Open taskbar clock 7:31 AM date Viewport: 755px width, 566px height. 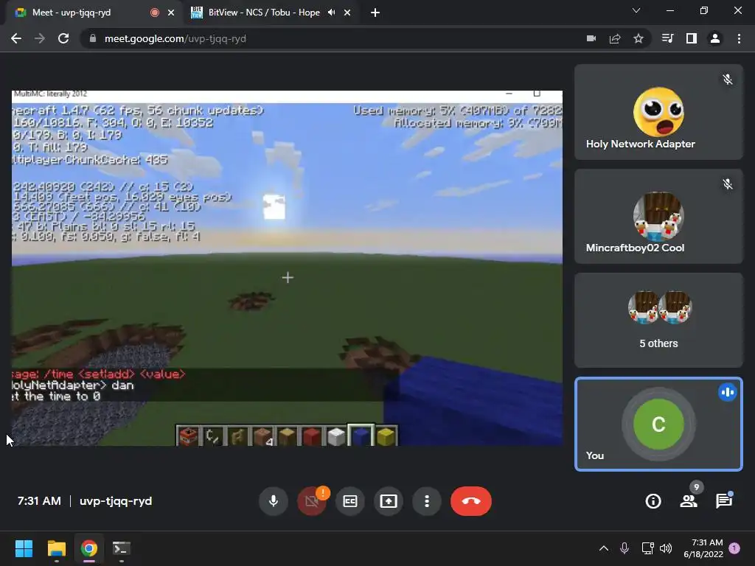[x=703, y=548]
